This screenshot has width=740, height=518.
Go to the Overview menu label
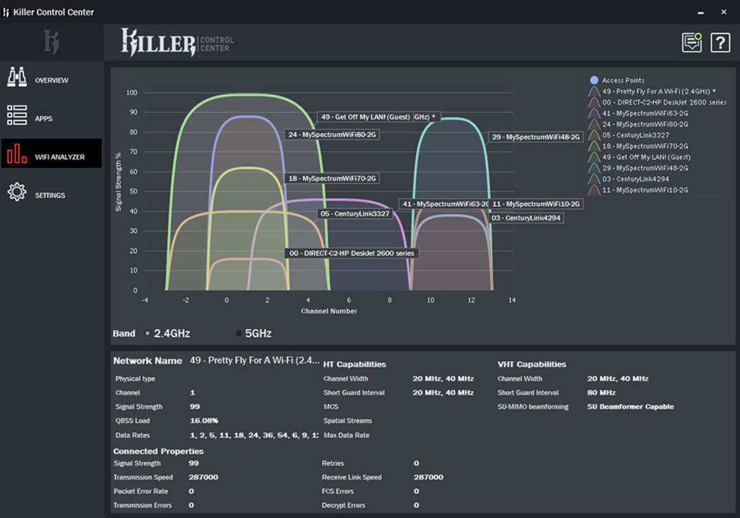click(x=51, y=80)
